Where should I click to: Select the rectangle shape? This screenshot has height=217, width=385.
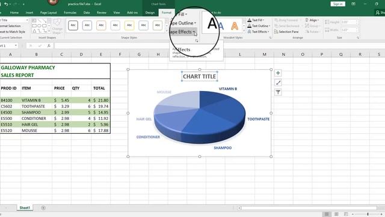(34, 26)
